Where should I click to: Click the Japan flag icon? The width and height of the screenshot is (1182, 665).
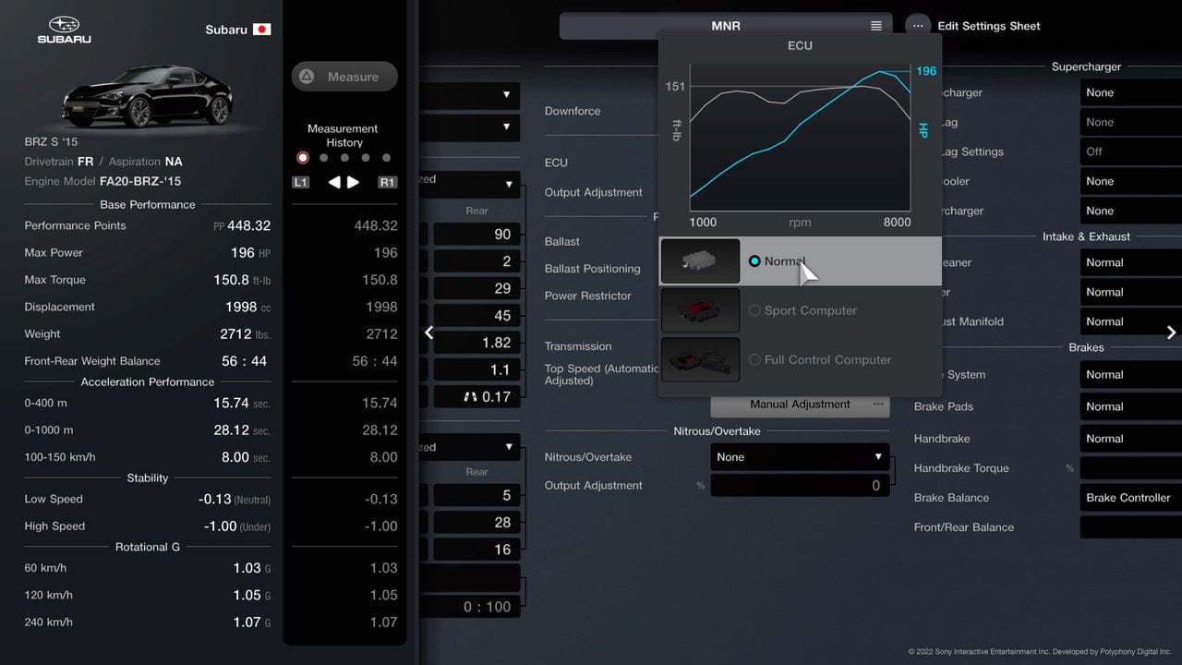click(x=262, y=30)
